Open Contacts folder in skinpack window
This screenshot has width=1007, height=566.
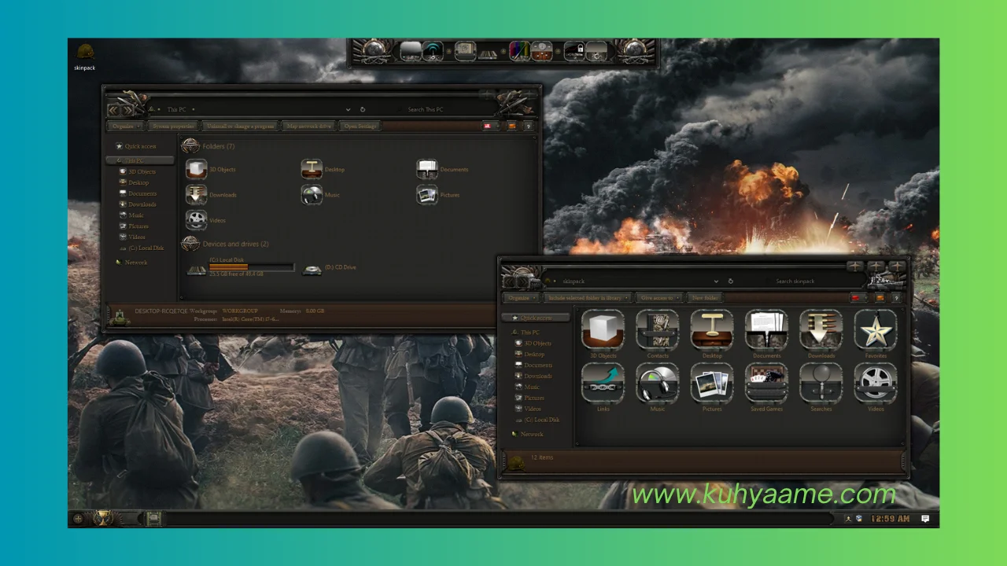(x=658, y=329)
